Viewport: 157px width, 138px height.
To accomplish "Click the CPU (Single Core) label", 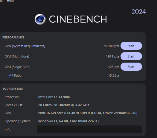I will pyautogui.click(x=18, y=67).
